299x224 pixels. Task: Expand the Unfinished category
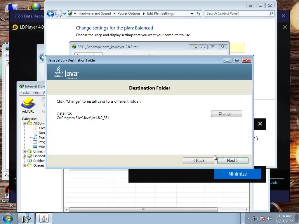[25, 151]
